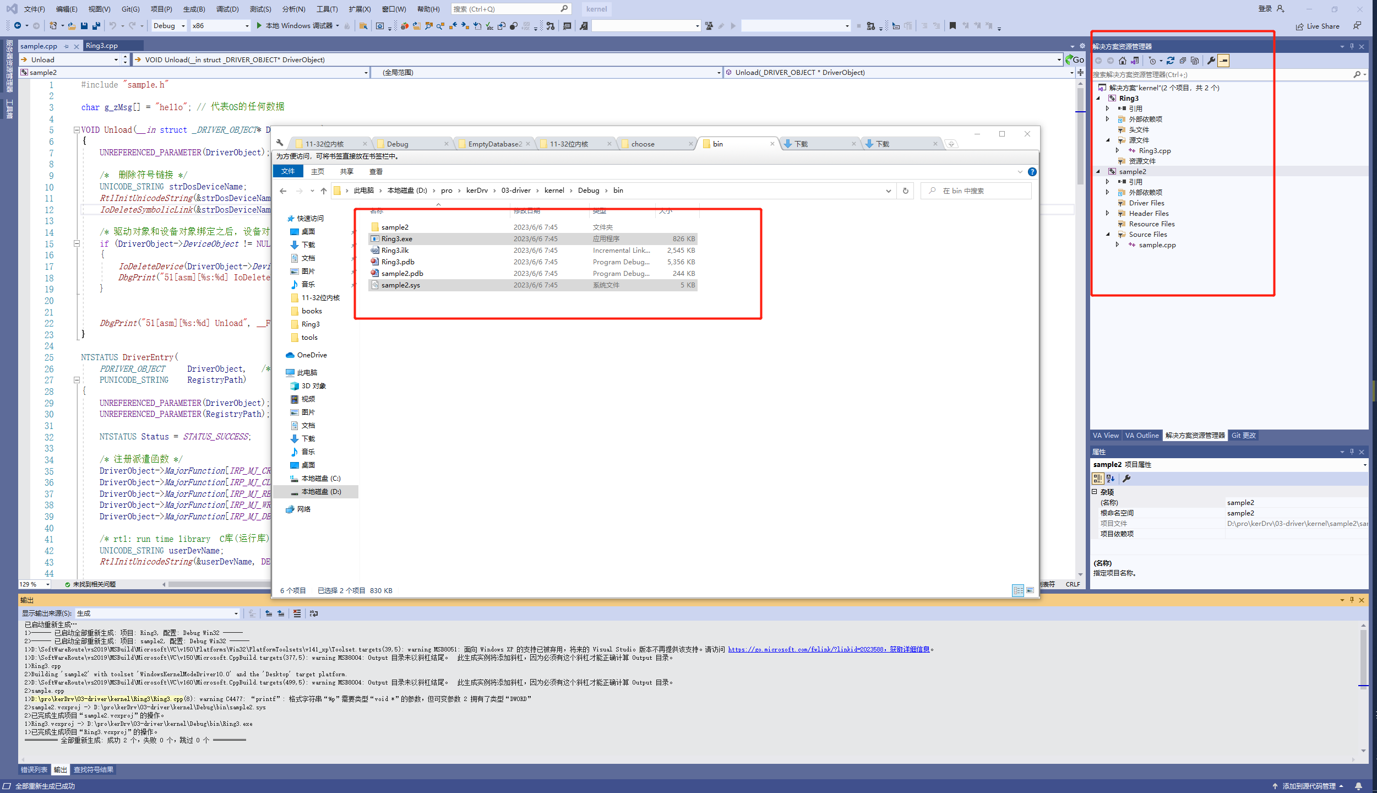Click the Clear All icon in Output panel
The image size is (1377, 793).
pyautogui.click(x=297, y=613)
